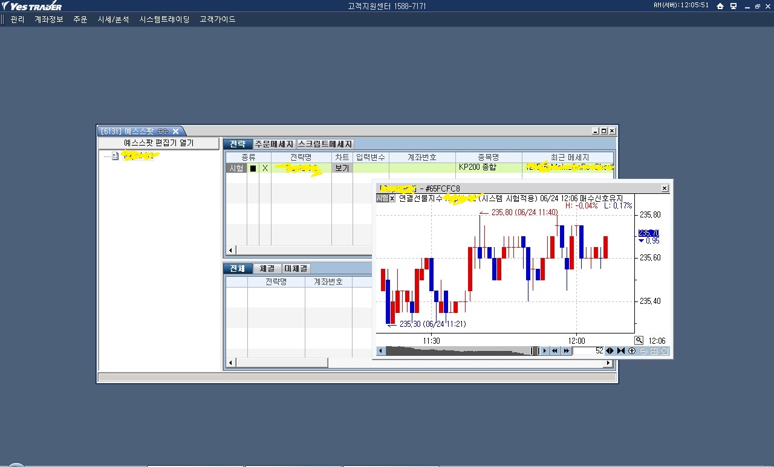Expand bar spacing with the diverging arrows icon
Viewport: 774px width, 467px height.
[610, 351]
